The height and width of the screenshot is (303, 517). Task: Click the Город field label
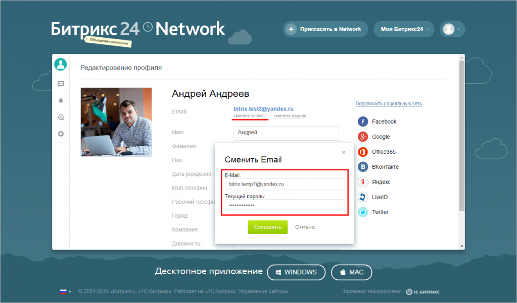(x=180, y=216)
